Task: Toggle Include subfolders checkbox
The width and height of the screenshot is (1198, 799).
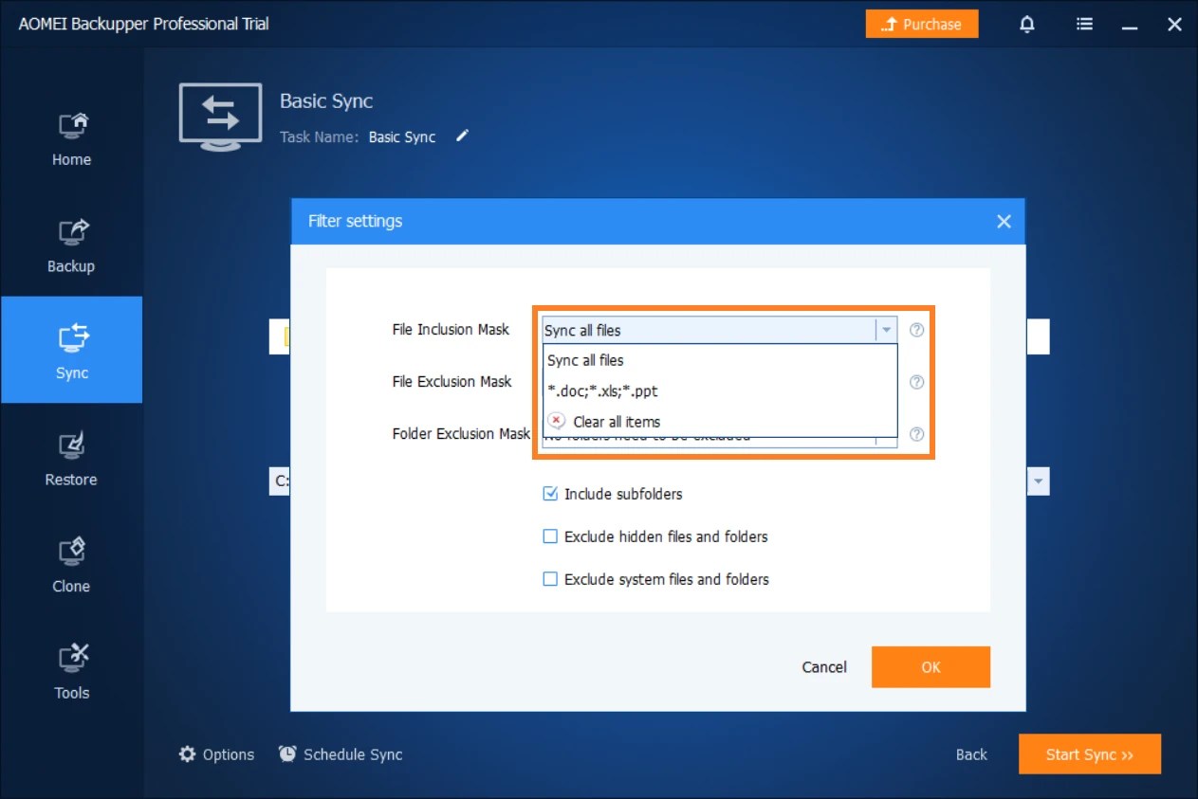Action: click(550, 494)
